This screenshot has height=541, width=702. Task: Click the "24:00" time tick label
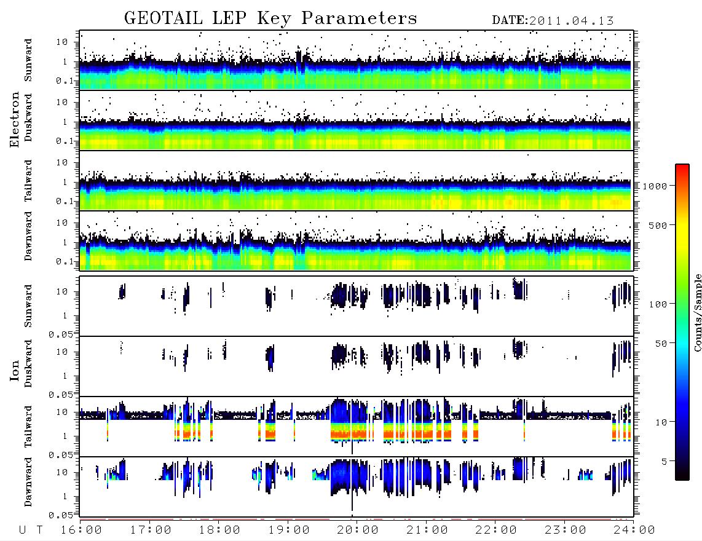(x=634, y=531)
